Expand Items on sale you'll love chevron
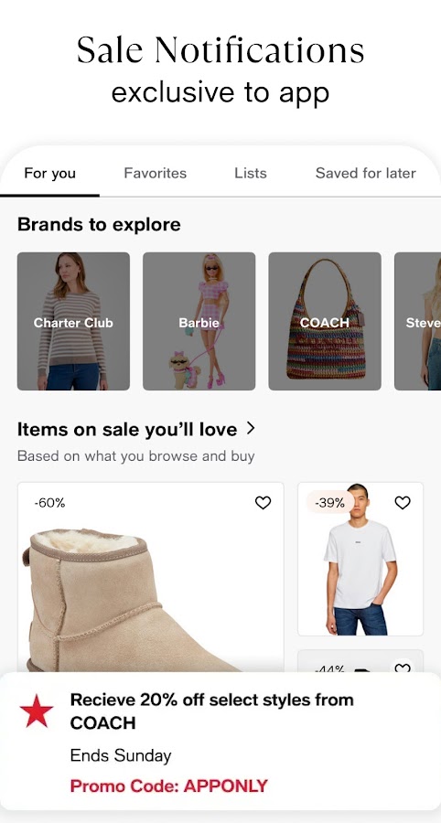The width and height of the screenshot is (441, 823). pos(251,428)
